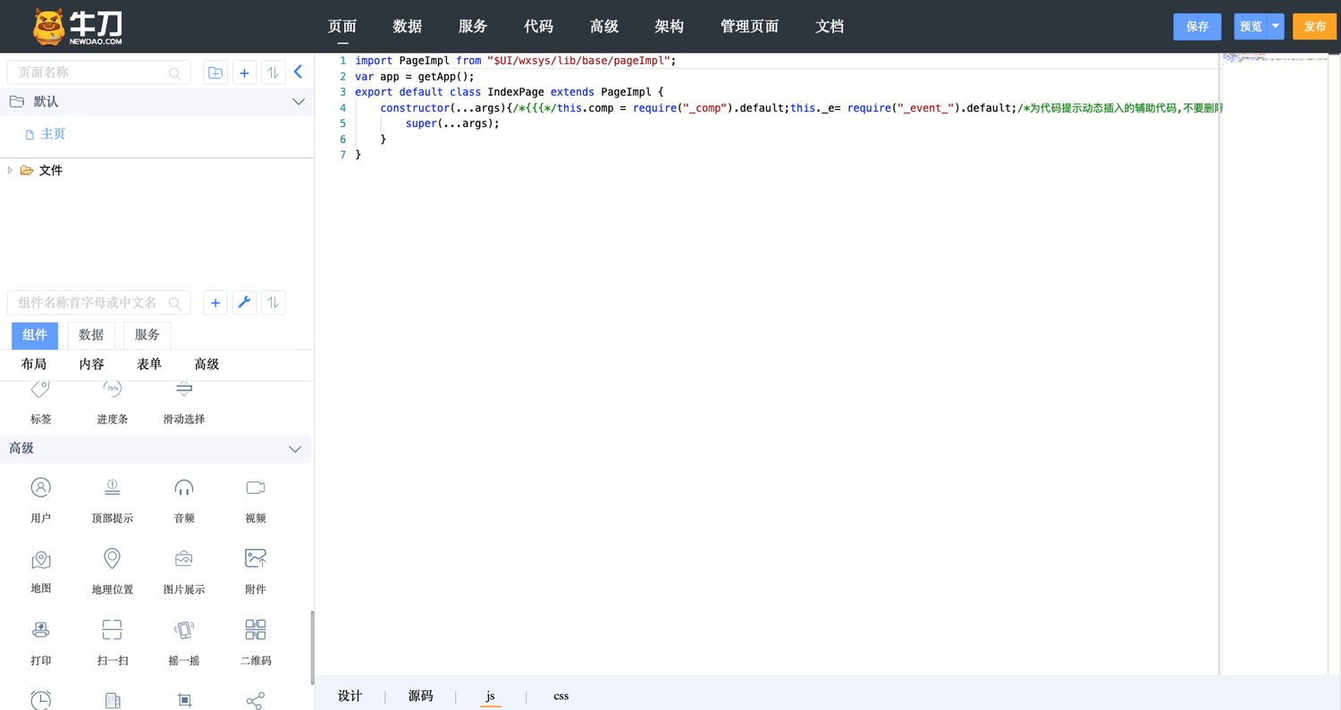1341x710 pixels.
Task: Click the 发布 publish button
Action: 1314,27
